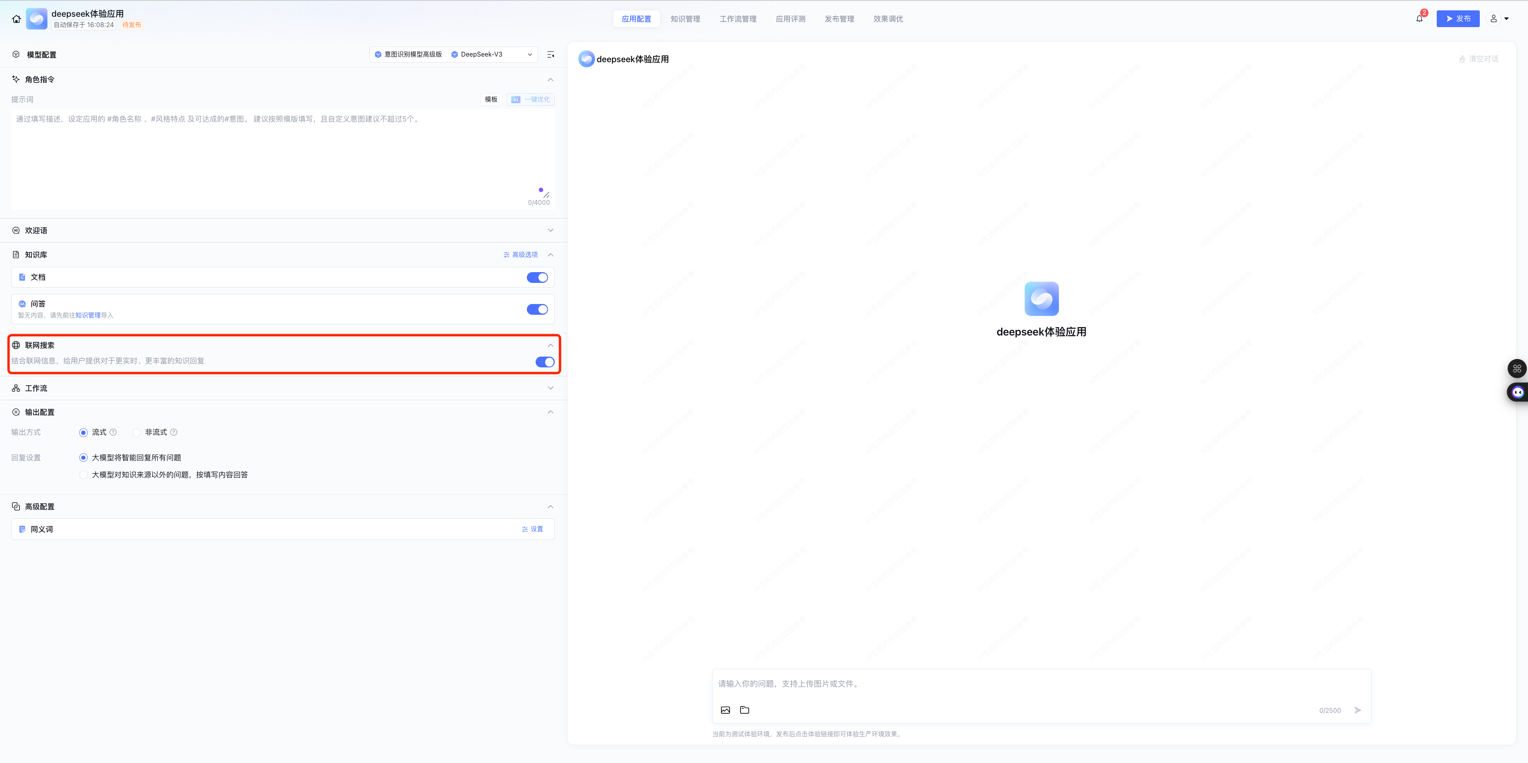1528x763 pixels.
Task: Disable the 联网搜索 web search toggle
Action: [x=544, y=362]
